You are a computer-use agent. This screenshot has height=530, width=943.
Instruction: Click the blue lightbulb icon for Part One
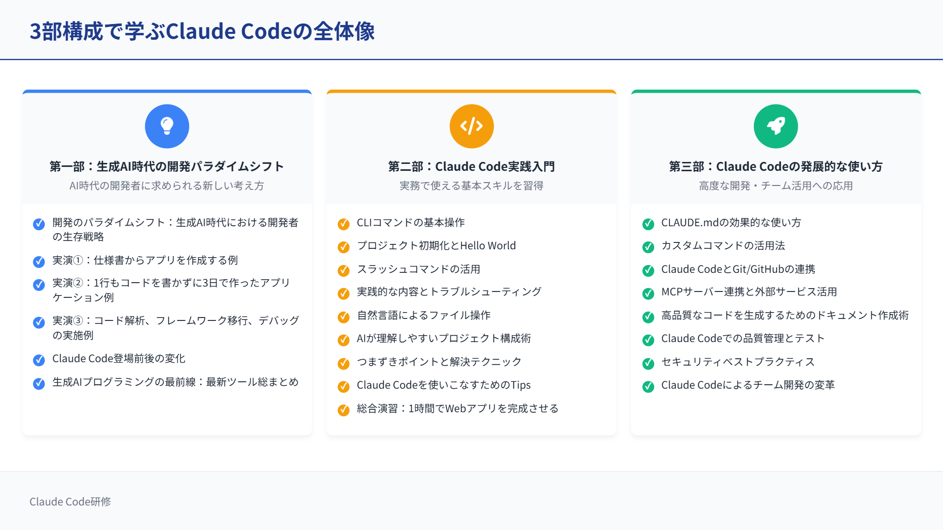coord(167,126)
